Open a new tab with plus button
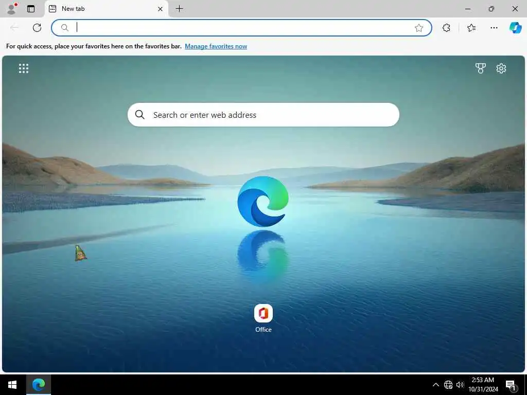Viewport: 527px width, 395px height. tap(180, 9)
